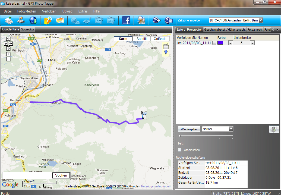Zoom in the map with plus
Image resolution: width=281 pixels, height=195 pixels.
(x=8, y=54)
